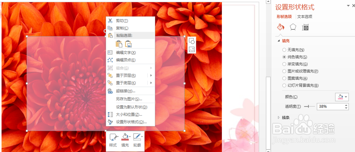This screenshot has width=355, height=152.
Task: Click the transparency 38% input field
Action: pos(330,106)
